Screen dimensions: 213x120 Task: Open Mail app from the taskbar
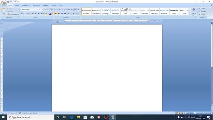tap(92, 117)
